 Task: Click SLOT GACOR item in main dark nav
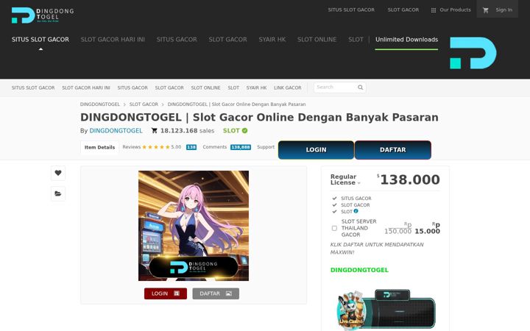[227, 40]
